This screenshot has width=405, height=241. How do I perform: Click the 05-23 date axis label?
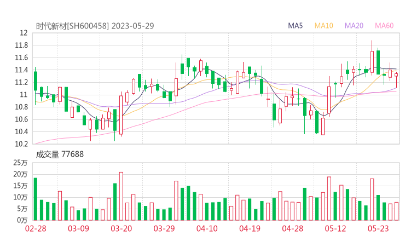click(x=378, y=228)
